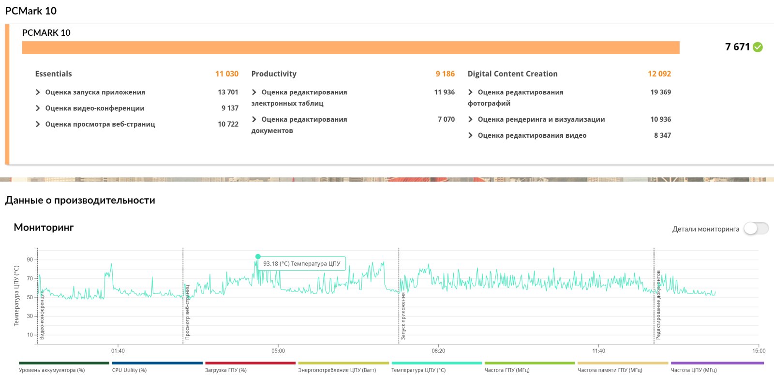Click the Digital Content Creation score 12 092
The image size is (774, 377).
tap(659, 74)
